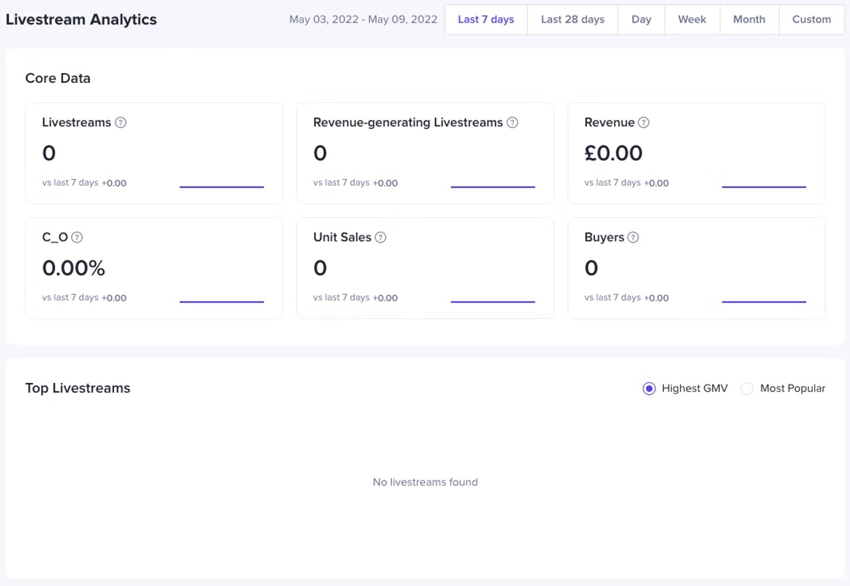Enable Most Popular sorting for Top Livestreams
The height and width of the screenshot is (586, 850).
click(x=747, y=388)
